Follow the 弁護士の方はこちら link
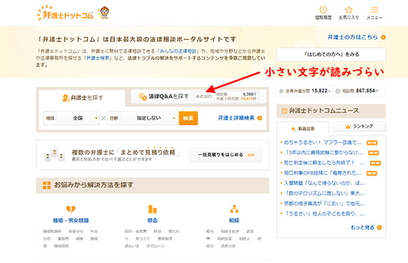The width and height of the screenshot is (408, 263). tap(352, 37)
